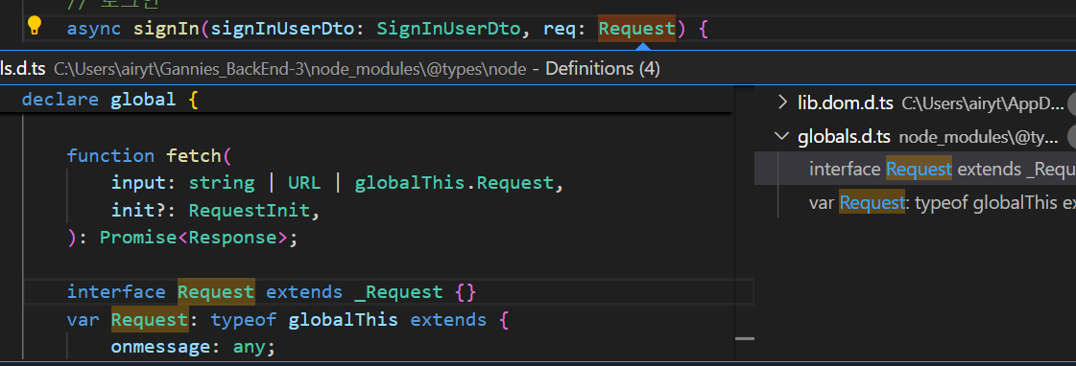Click the lowercase "signInUserDto" parameter name

coord(283,29)
